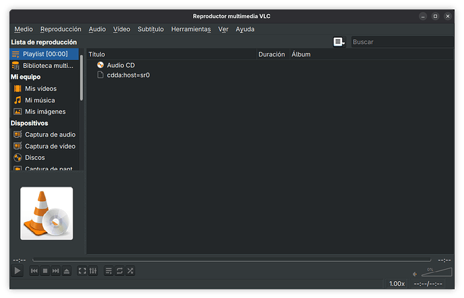Adjust the volume slider
Viewport: 464px width, 298px height.
tap(437, 272)
